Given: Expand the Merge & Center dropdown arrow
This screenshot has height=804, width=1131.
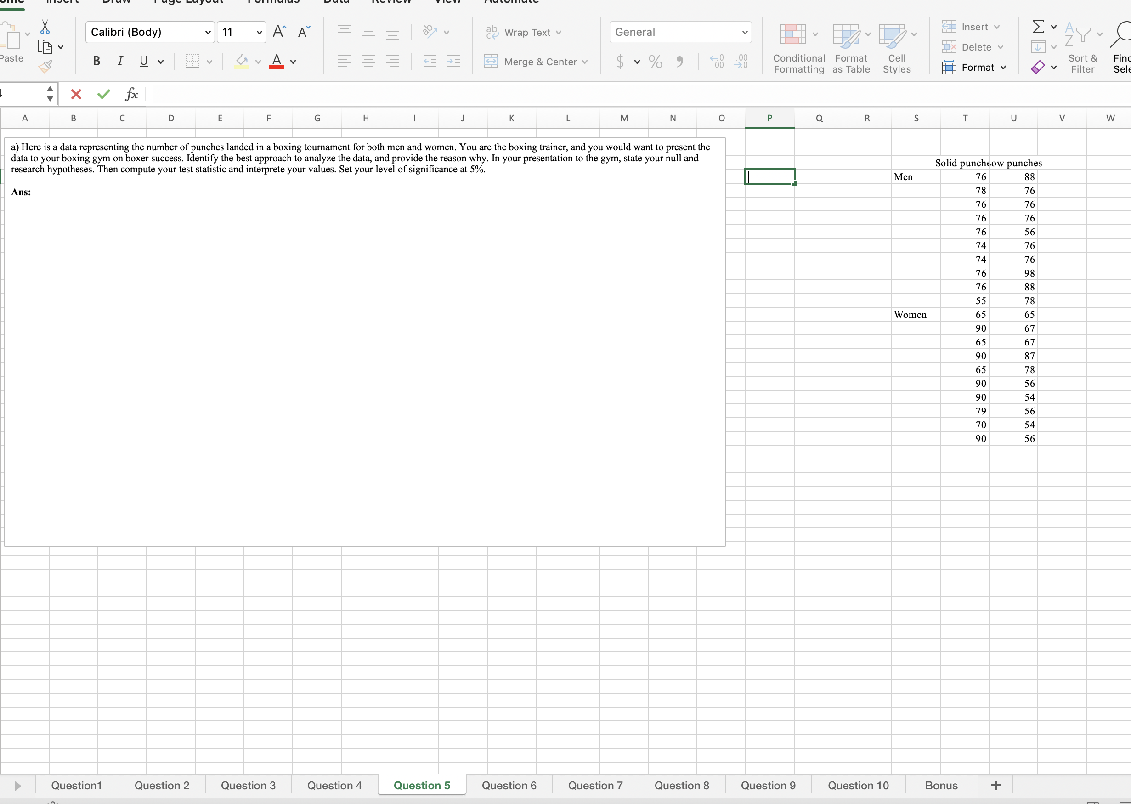Looking at the screenshot, I should 584,62.
